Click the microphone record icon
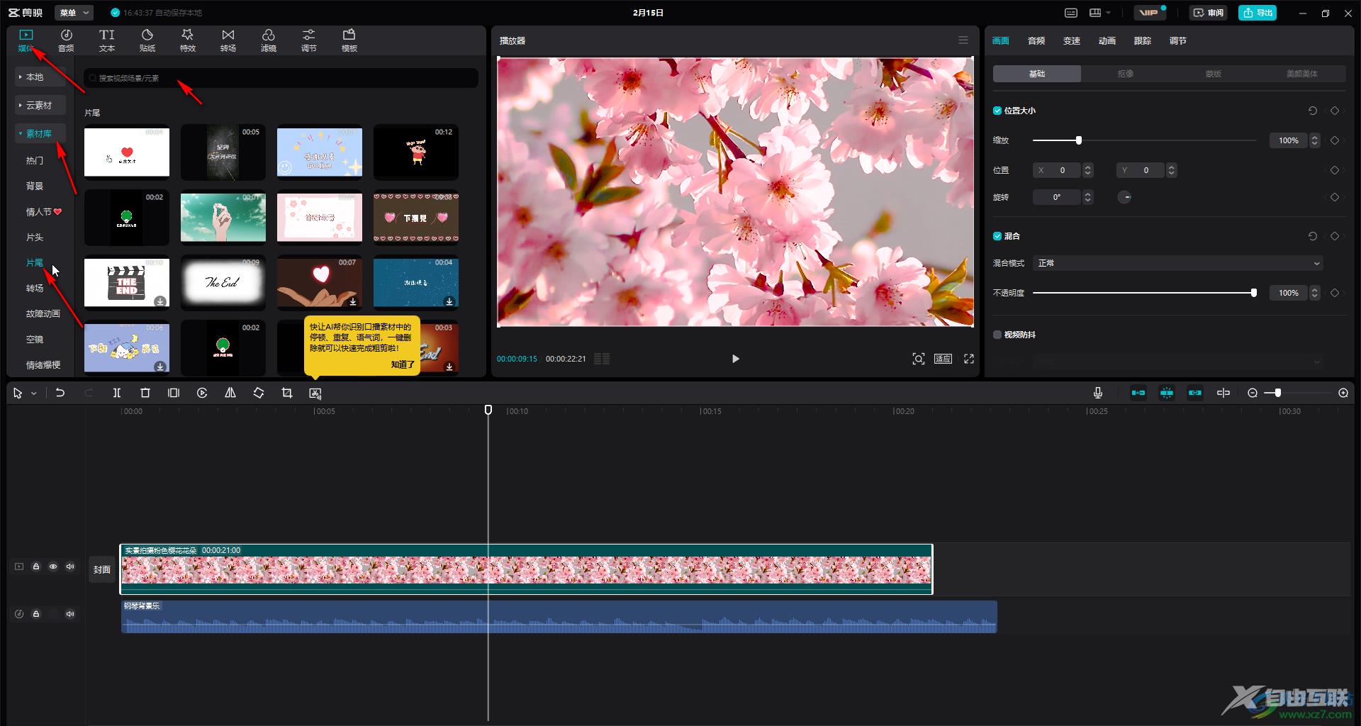The image size is (1361, 726). click(1098, 393)
